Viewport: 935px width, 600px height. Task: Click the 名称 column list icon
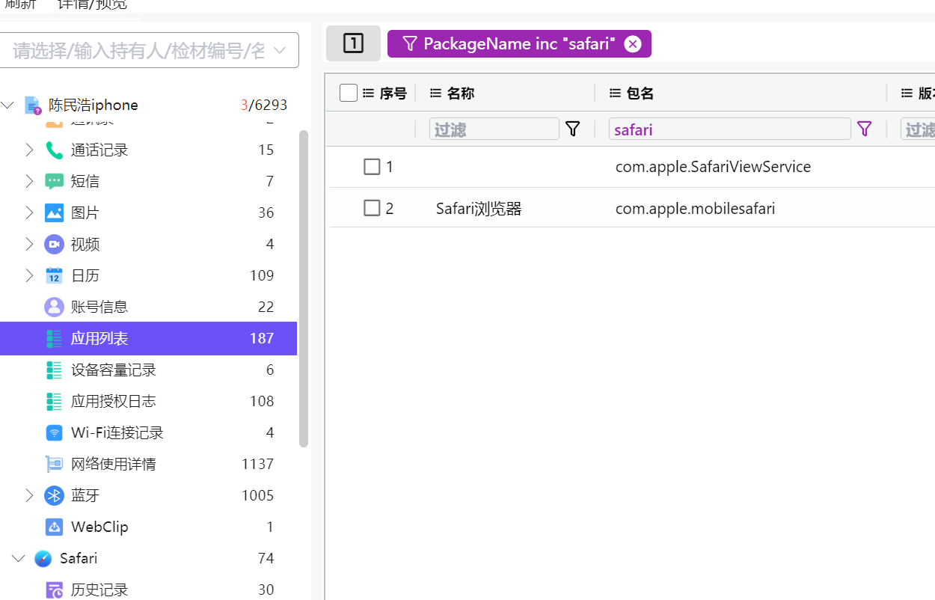click(x=435, y=94)
